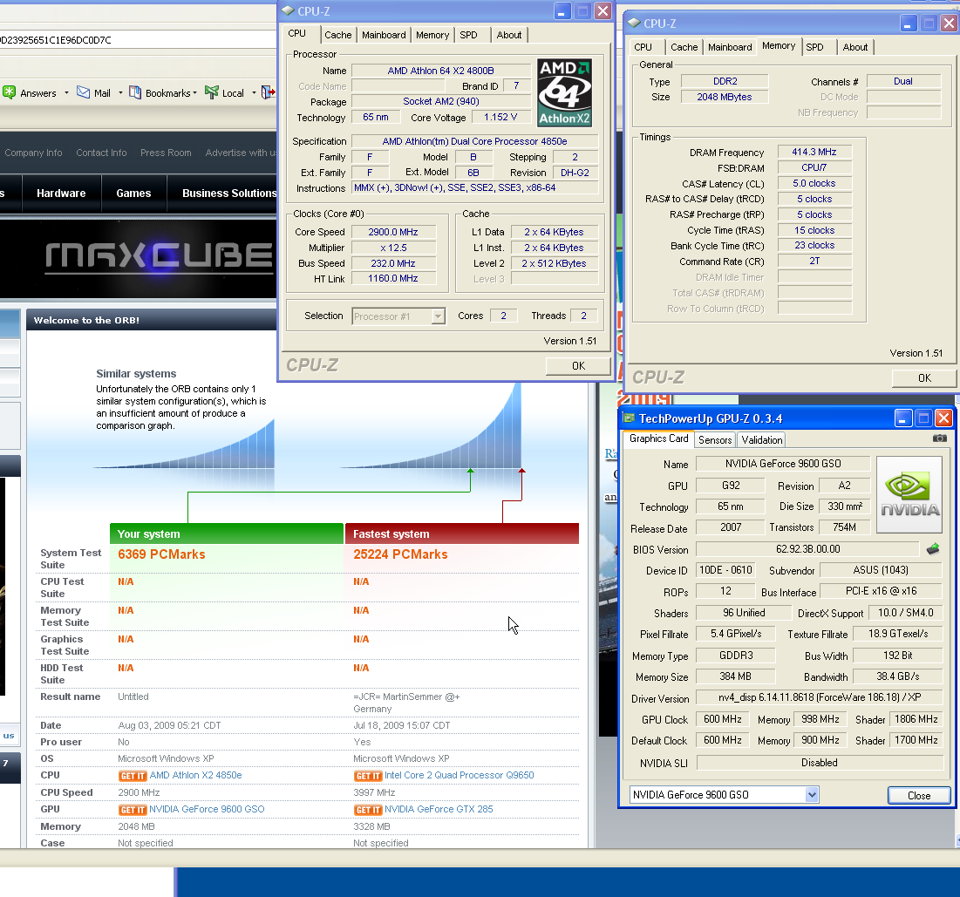Click GET IT badge beside Intel Core 2 Quad

pyautogui.click(x=367, y=776)
